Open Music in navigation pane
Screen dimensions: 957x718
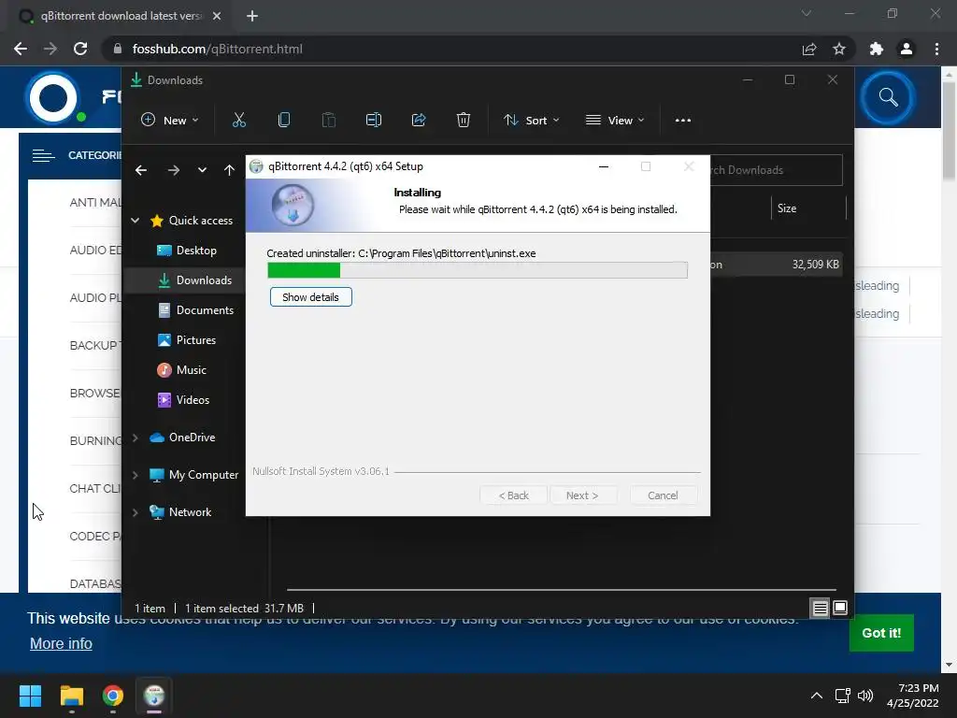point(182,370)
